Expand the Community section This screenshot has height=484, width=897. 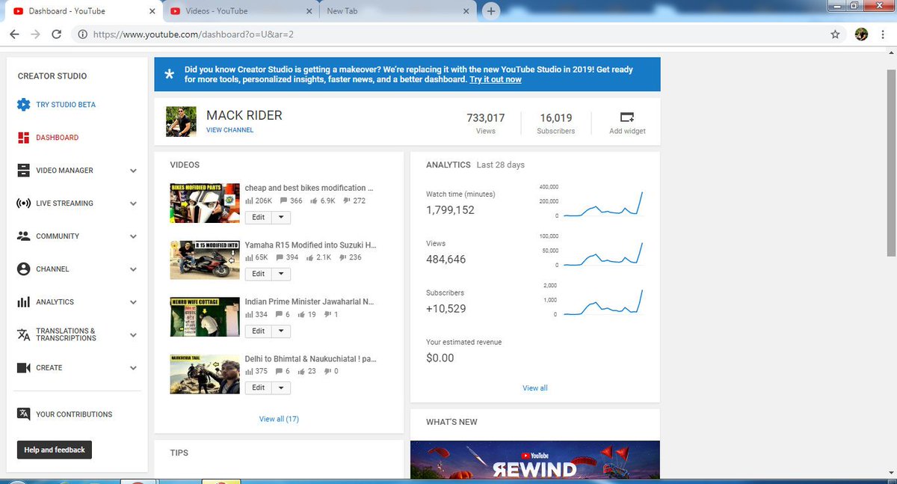click(133, 236)
